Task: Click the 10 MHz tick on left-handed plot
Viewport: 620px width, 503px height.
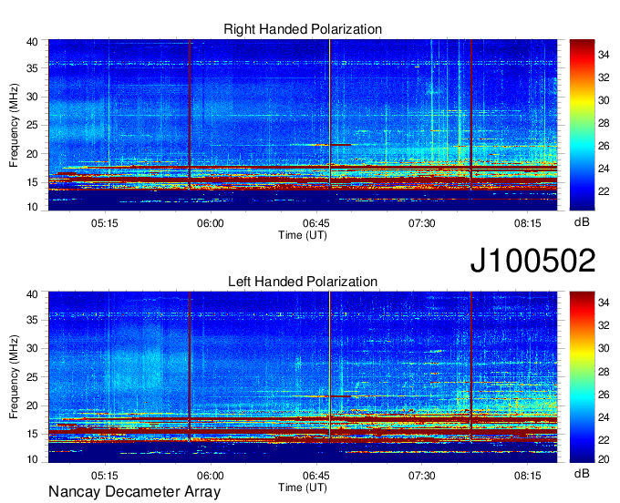Action: 32,459
